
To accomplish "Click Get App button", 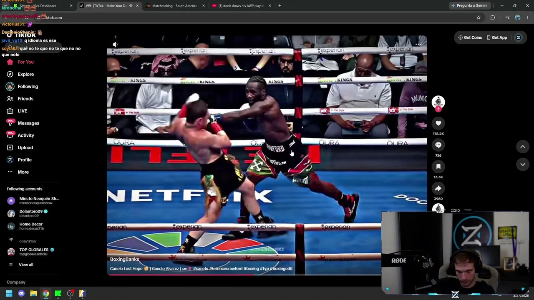I will point(497,37).
